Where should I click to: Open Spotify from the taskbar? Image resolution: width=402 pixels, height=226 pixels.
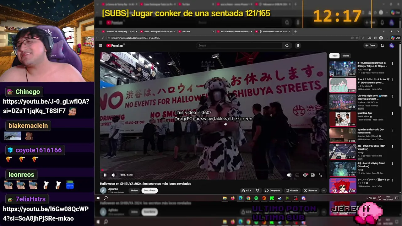click(256, 198)
